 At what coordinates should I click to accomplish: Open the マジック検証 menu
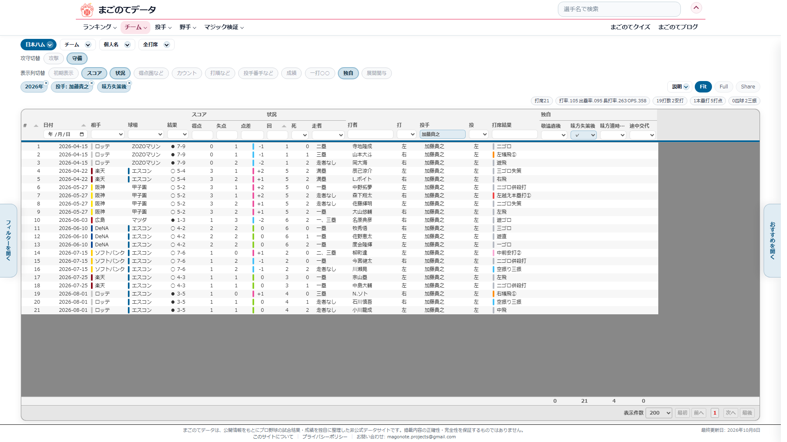224,27
